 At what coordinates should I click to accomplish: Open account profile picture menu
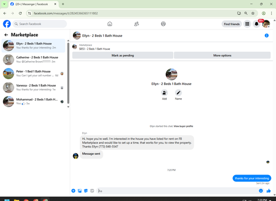(266, 24)
